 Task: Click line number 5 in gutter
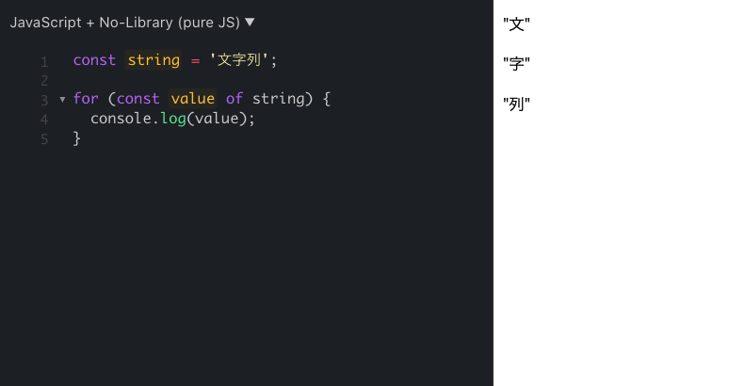tap(43, 139)
